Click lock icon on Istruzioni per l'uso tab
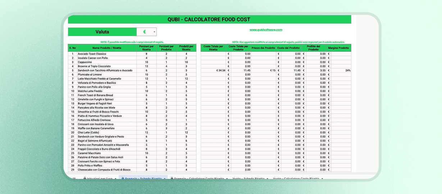 pos(85,178)
